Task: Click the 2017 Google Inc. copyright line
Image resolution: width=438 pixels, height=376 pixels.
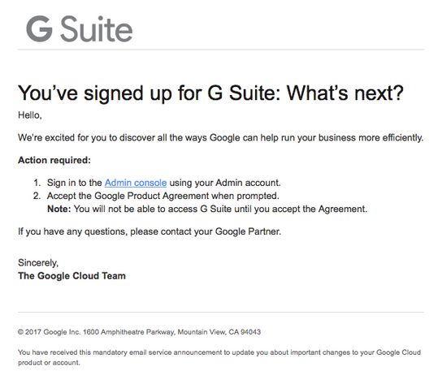Action: pyautogui.click(x=139, y=332)
